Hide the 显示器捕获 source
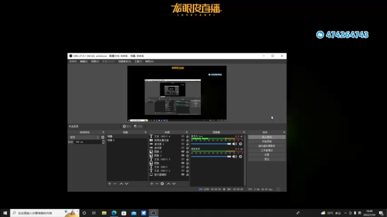Screen dimensions: 387x217 point(183,175)
